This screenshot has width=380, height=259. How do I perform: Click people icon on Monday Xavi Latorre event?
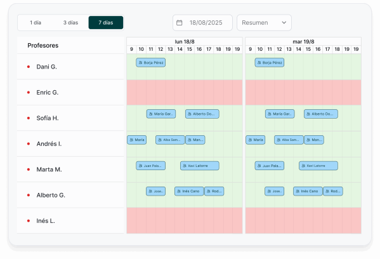pyautogui.click(x=185, y=166)
